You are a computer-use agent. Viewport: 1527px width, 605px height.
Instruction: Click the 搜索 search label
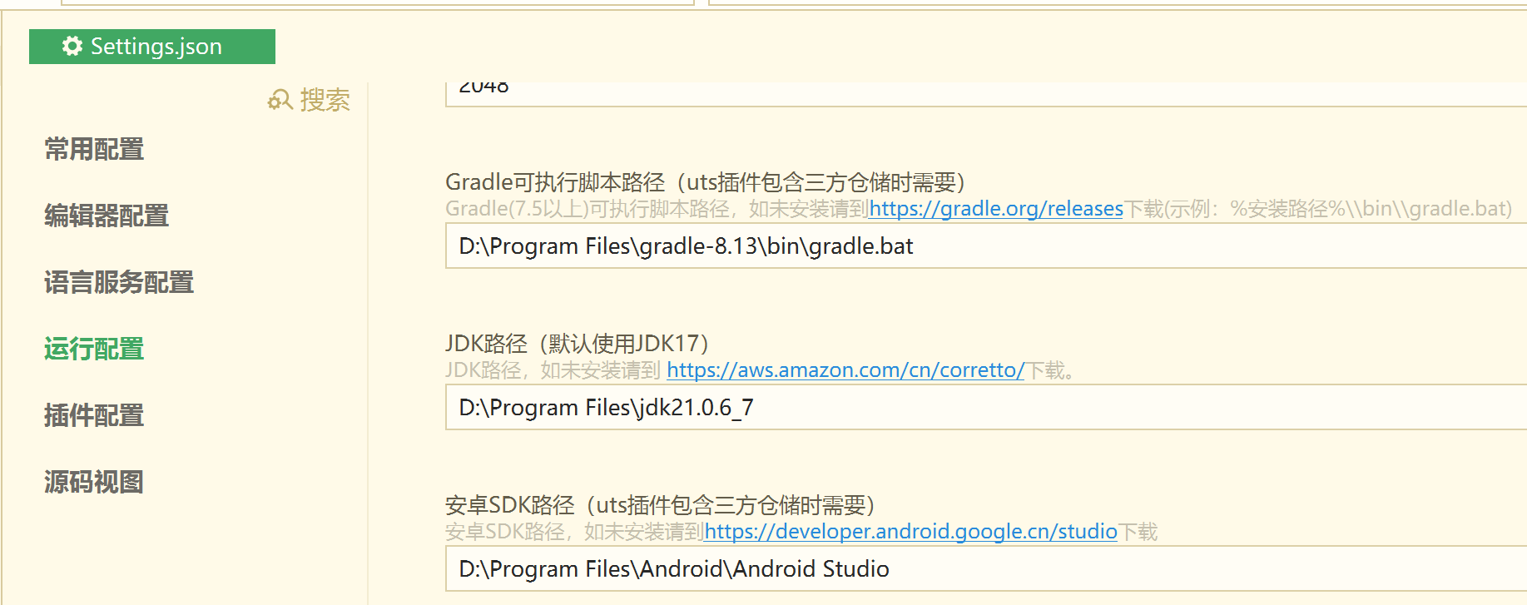(x=325, y=101)
